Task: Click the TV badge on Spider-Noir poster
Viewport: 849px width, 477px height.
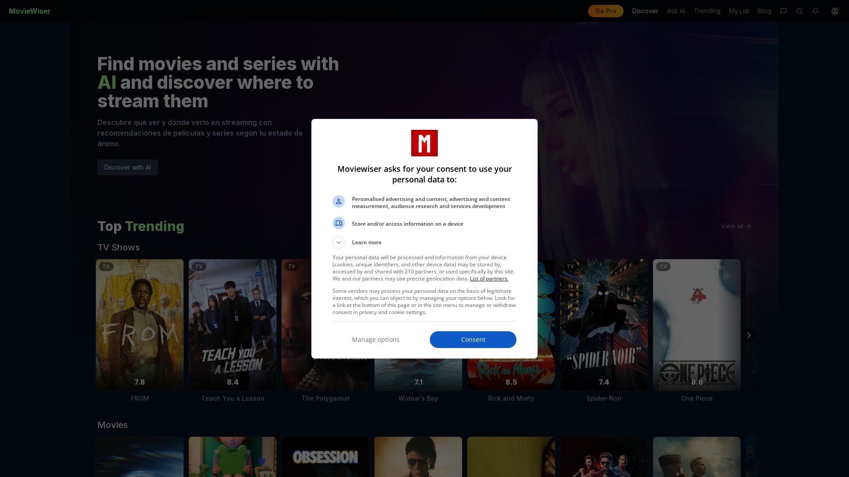Action: click(570, 266)
